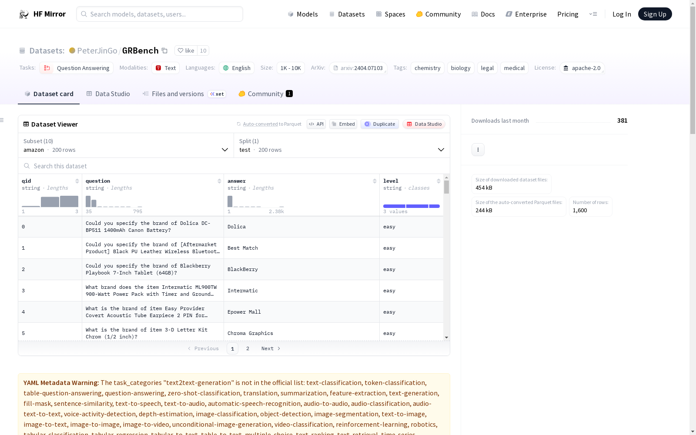This screenshot has width=696, height=435.
Task: Click the level classes distribution bar
Action: coord(412,206)
